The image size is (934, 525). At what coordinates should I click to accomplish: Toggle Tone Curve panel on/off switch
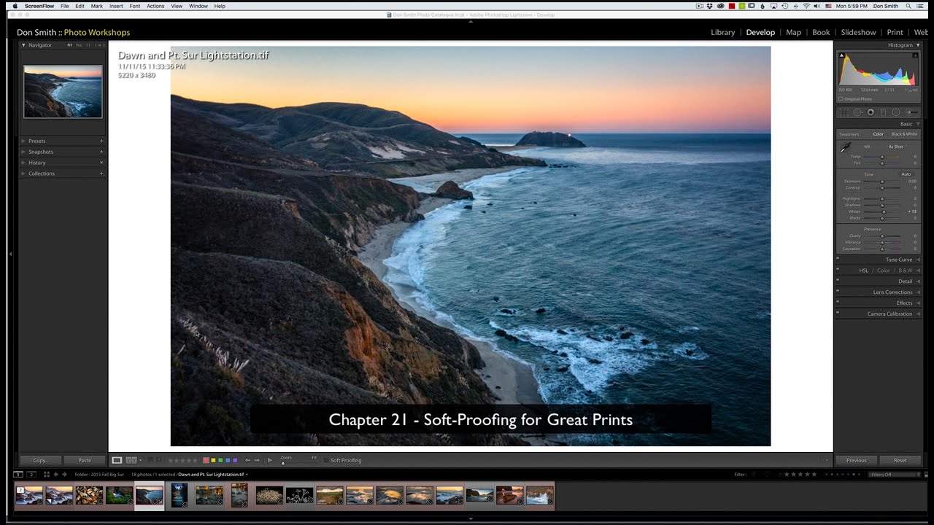point(838,259)
